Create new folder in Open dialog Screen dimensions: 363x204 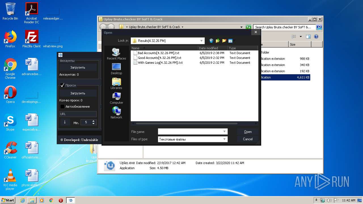pos(224,41)
